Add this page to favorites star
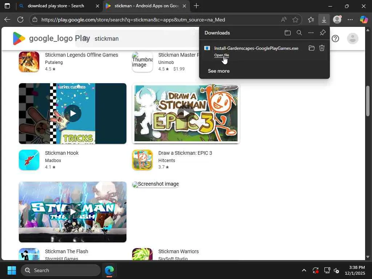372x279 pixels. tap(295, 20)
